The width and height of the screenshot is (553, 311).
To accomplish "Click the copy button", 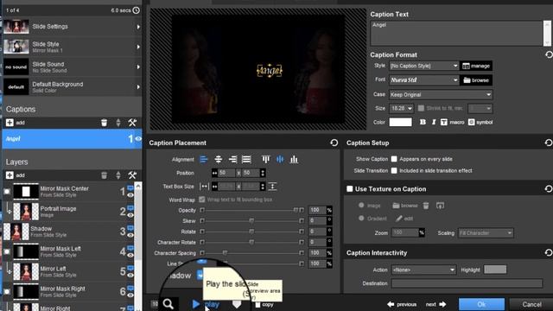I will click(x=264, y=305).
